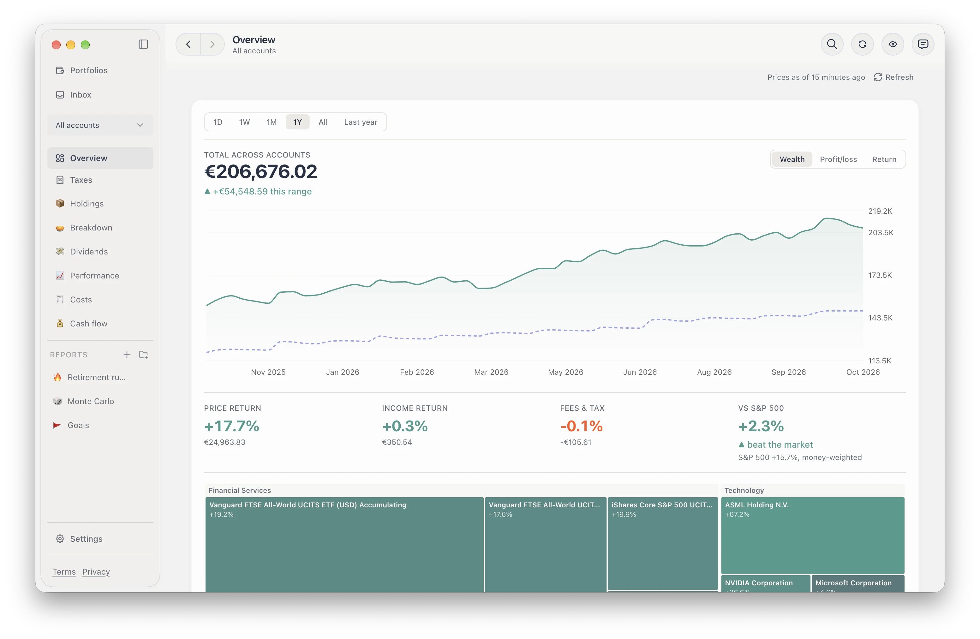Image resolution: width=980 pixels, height=639 pixels.
Task: Toggle the eye privacy icon
Action: [x=892, y=44]
